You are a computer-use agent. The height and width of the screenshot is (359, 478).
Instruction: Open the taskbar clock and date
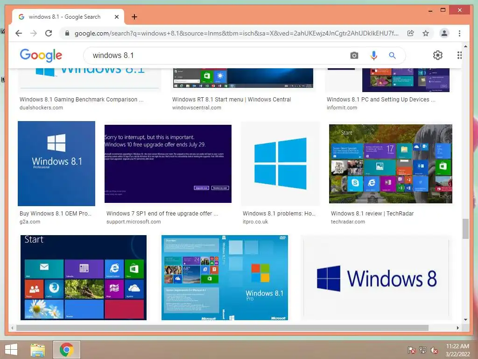(x=457, y=350)
